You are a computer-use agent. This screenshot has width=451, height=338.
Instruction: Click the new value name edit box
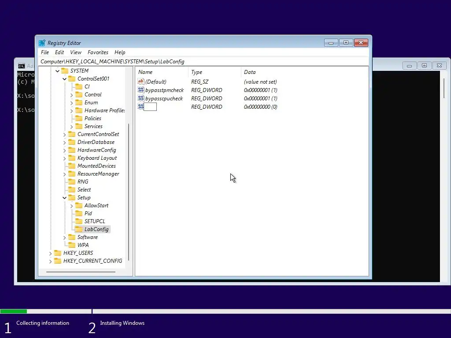pos(150,107)
